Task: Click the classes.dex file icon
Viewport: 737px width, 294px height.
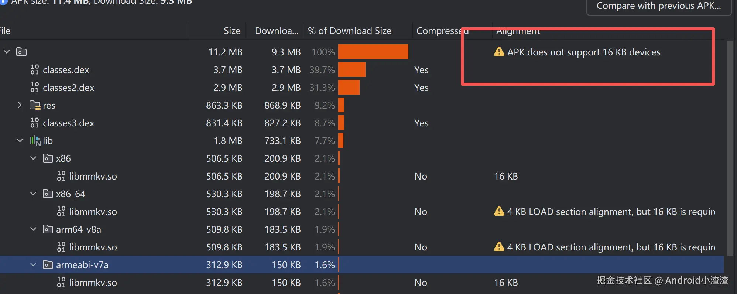Action: coord(35,70)
